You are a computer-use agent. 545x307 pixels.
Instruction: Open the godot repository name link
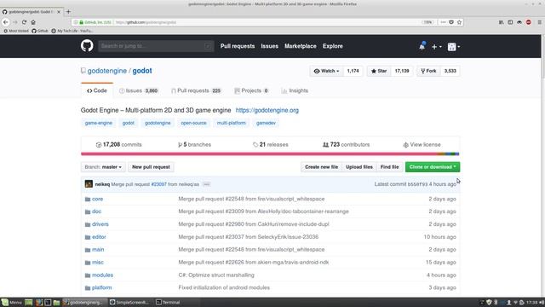pyautogui.click(x=142, y=71)
